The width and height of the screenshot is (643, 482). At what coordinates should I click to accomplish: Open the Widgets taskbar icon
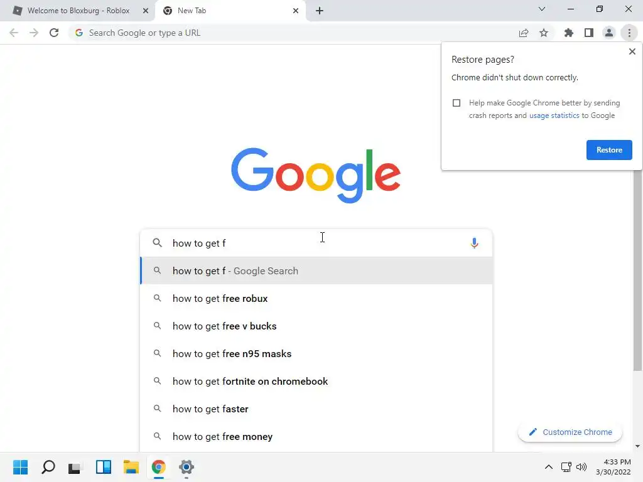104,467
